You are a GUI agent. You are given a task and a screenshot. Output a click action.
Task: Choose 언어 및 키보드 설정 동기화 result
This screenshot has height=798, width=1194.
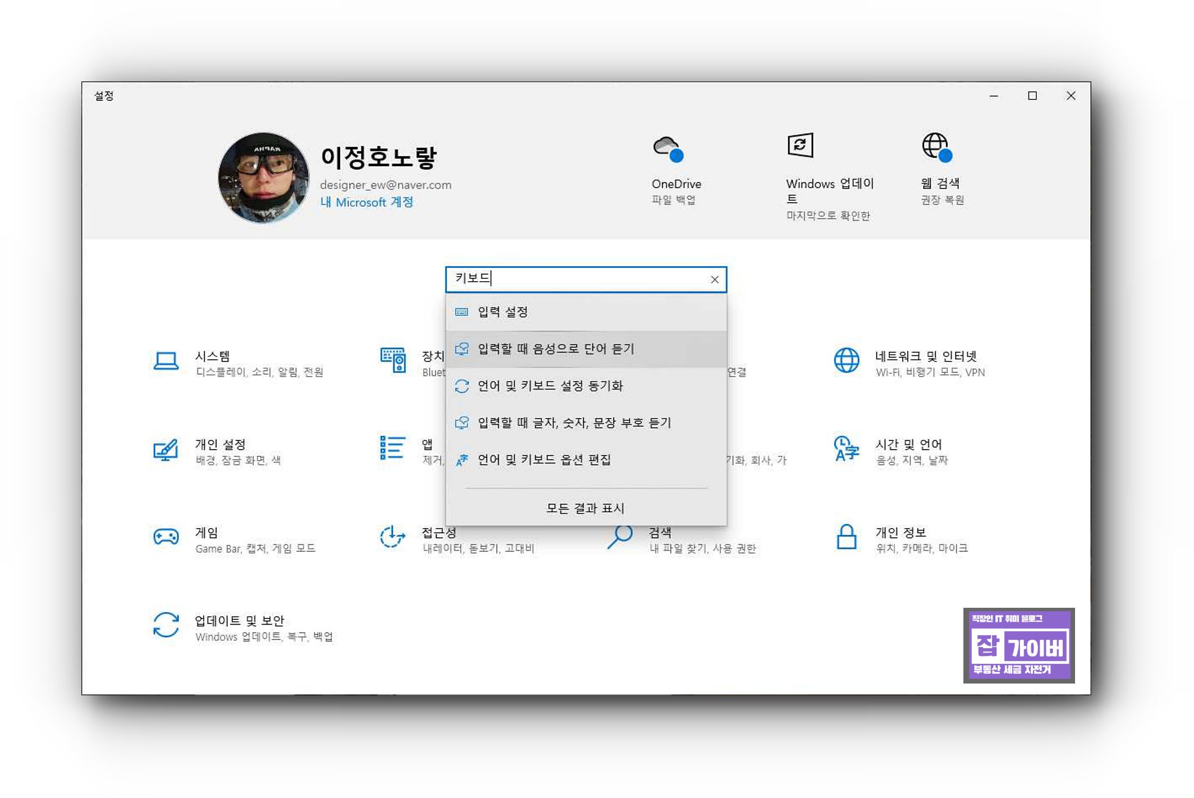[x=550, y=386]
